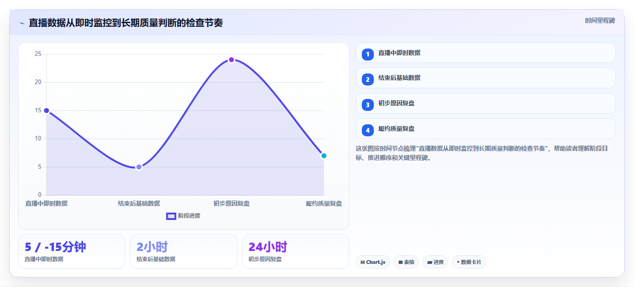Click the 数据卡片 tag

tap(469, 262)
